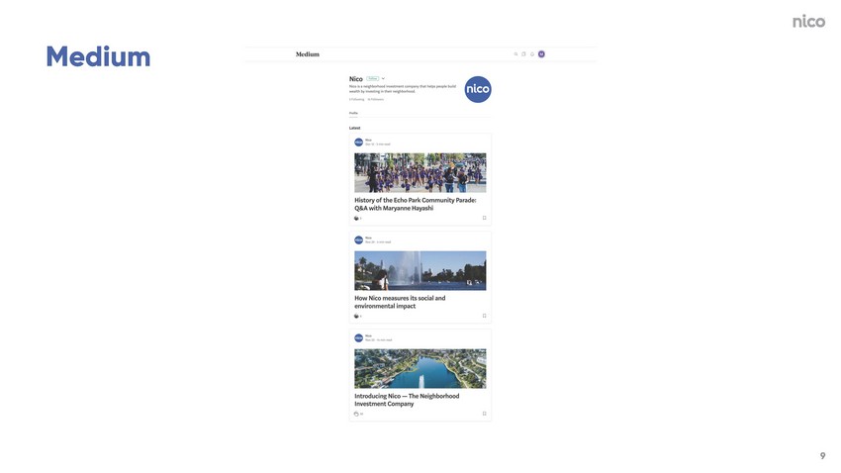This screenshot has width=841, height=473.
Task: Click the large round nico profile logo
Action: tap(477, 89)
